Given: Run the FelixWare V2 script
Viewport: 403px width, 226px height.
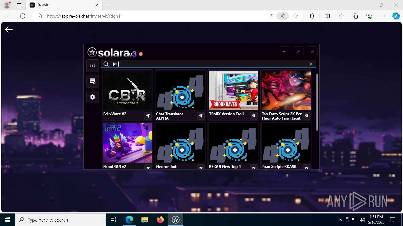Looking at the screenshot, I should click(148, 116).
